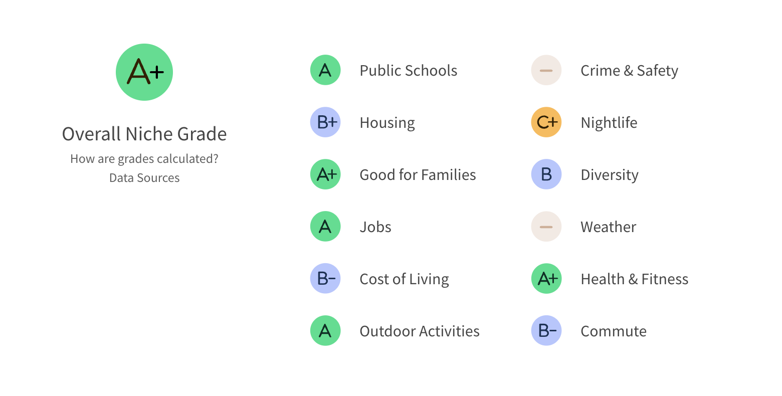Select the Nightlife category label
The width and height of the screenshot is (782, 396).
609,122
